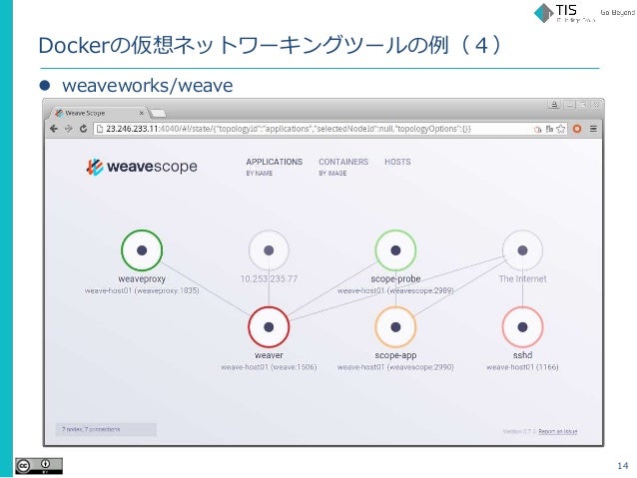Bookmark the page with the star icon

(561, 129)
